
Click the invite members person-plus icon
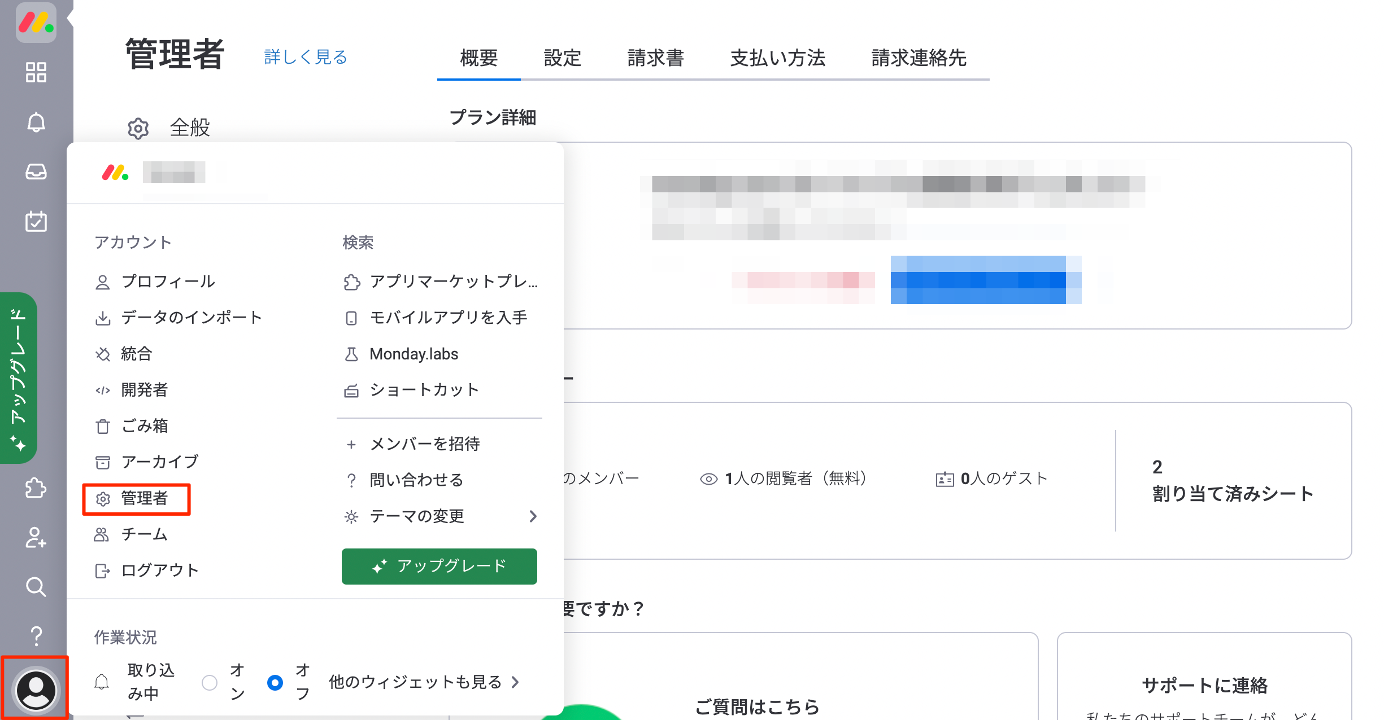click(x=36, y=537)
